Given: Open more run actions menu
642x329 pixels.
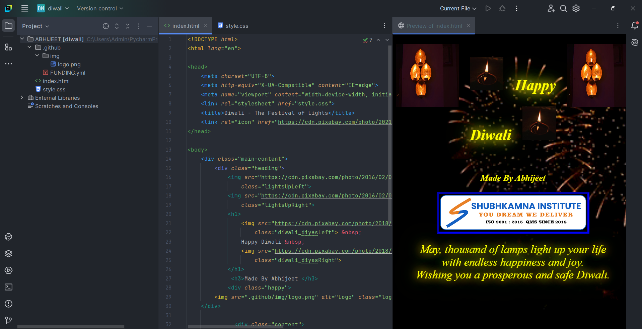Looking at the screenshot, I should pos(517,8).
